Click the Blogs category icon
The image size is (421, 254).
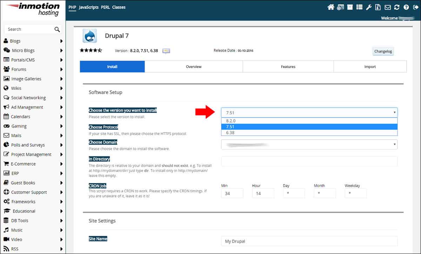(6, 41)
